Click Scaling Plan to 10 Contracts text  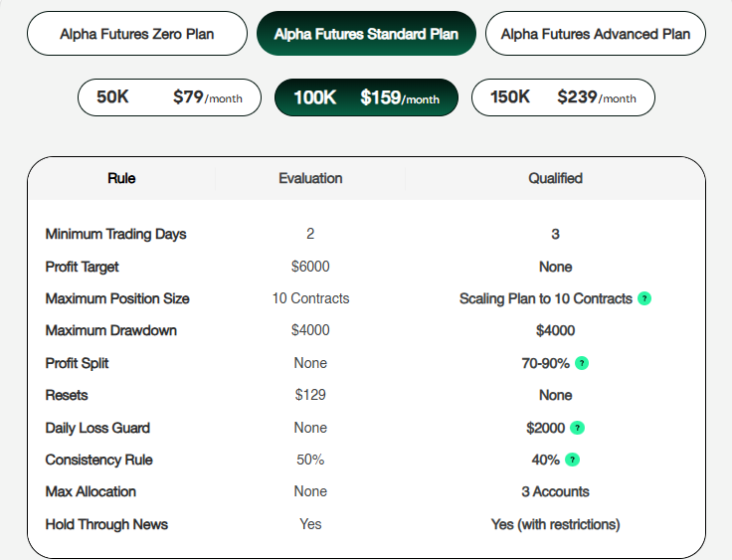point(546,298)
